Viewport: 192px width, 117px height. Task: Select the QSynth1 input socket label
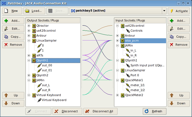click(x=131, y=61)
